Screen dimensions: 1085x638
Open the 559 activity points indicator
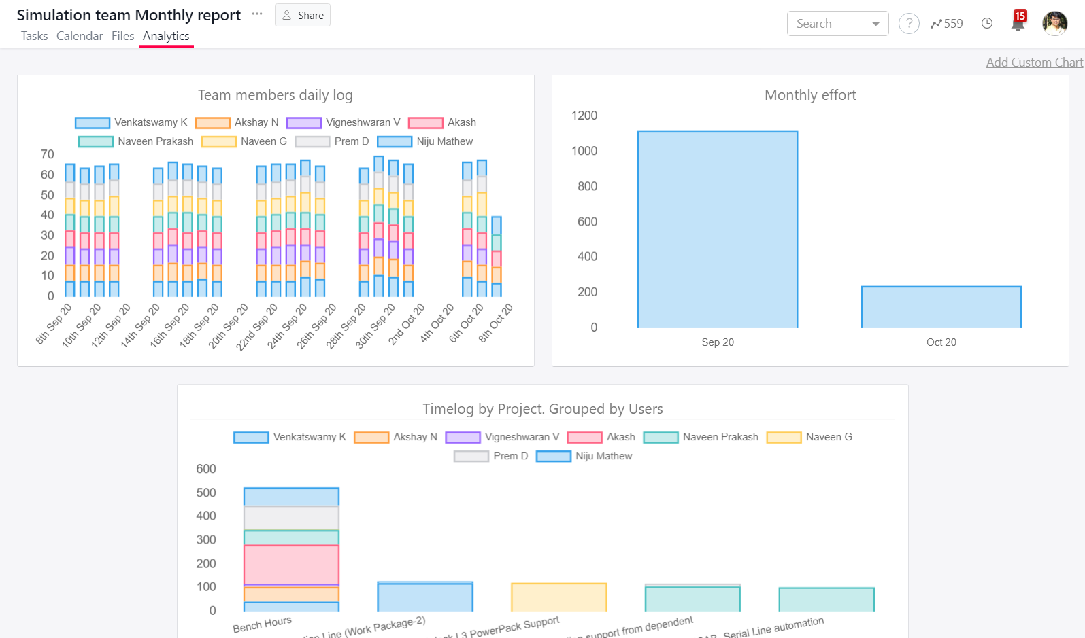pyautogui.click(x=947, y=24)
